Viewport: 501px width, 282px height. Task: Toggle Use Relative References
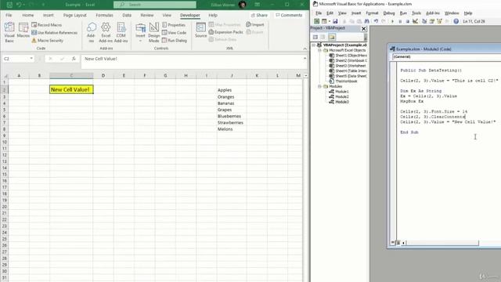[x=54, y=33]
